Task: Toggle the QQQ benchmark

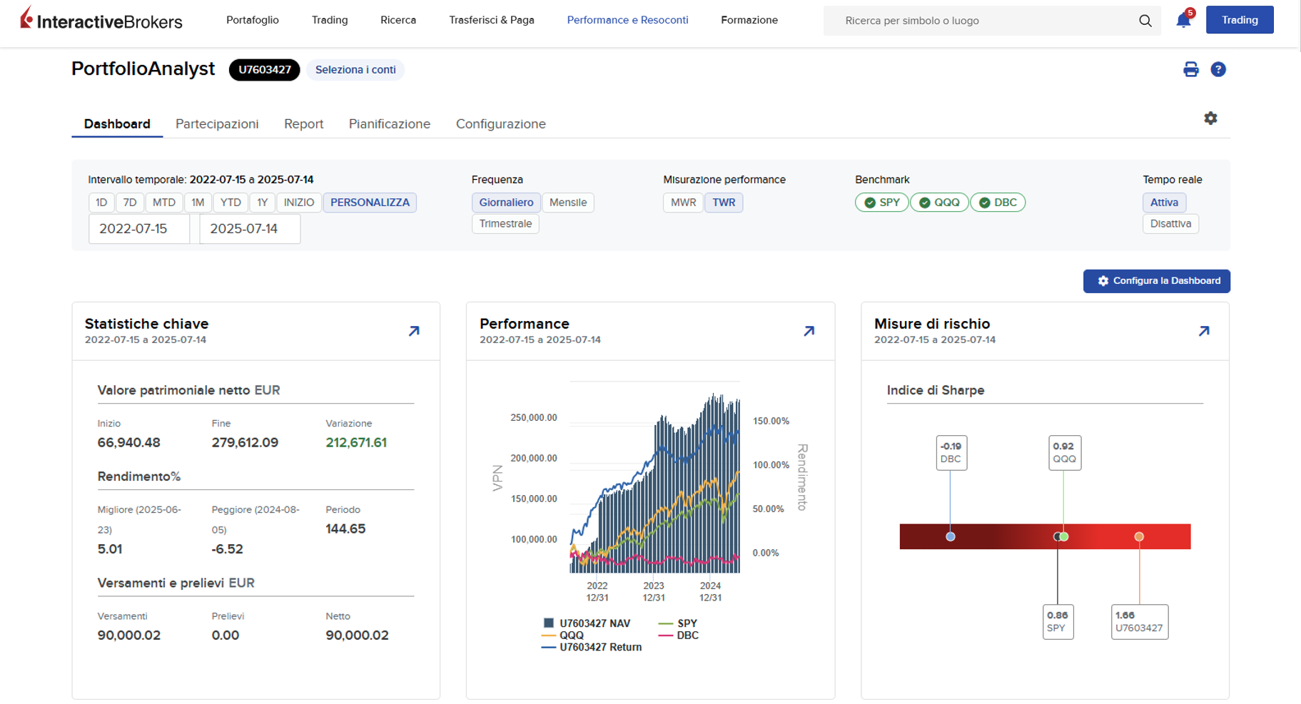Action: pyautogui.click(x=939, y=203)
